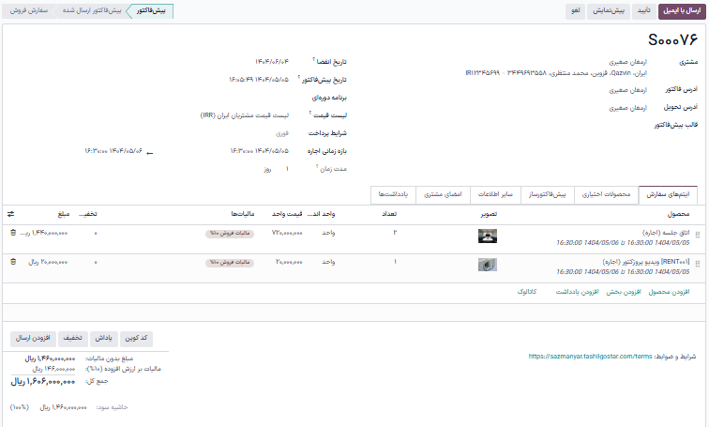Open the recurring plan (برنامه دوره‌ای) field
The image size is (709, 427).
point(244,97)
